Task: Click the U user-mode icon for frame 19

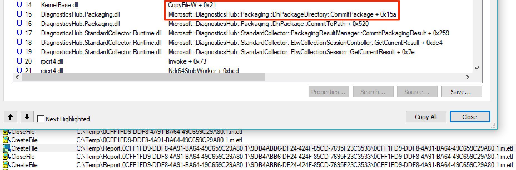Action: [19, 52]
